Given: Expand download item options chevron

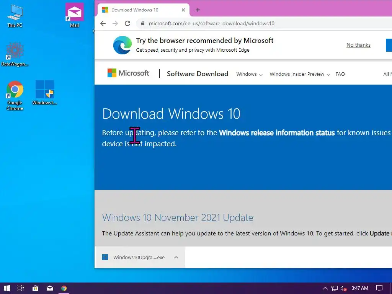Looking at the screenshot, I should click(176, 257).
